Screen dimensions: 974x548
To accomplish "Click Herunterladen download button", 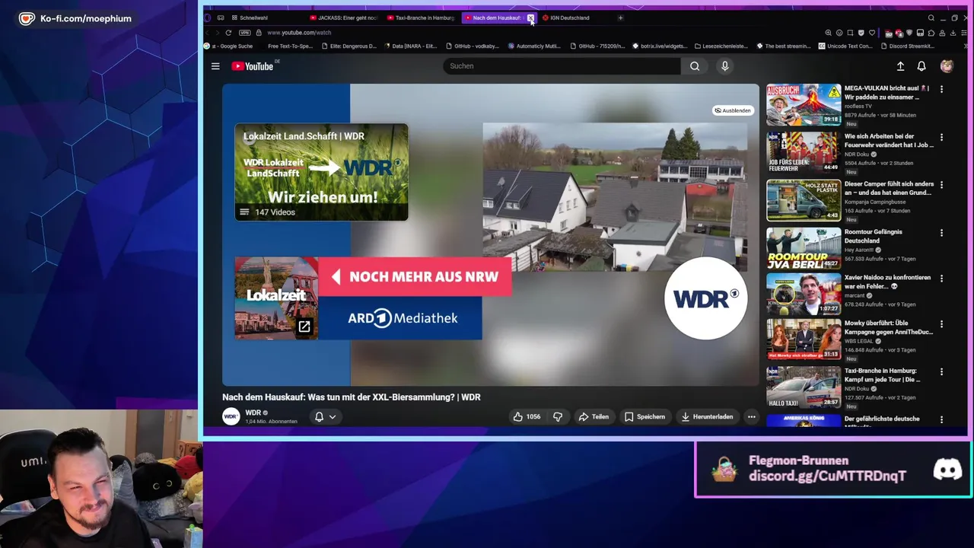I will [707, 416].
